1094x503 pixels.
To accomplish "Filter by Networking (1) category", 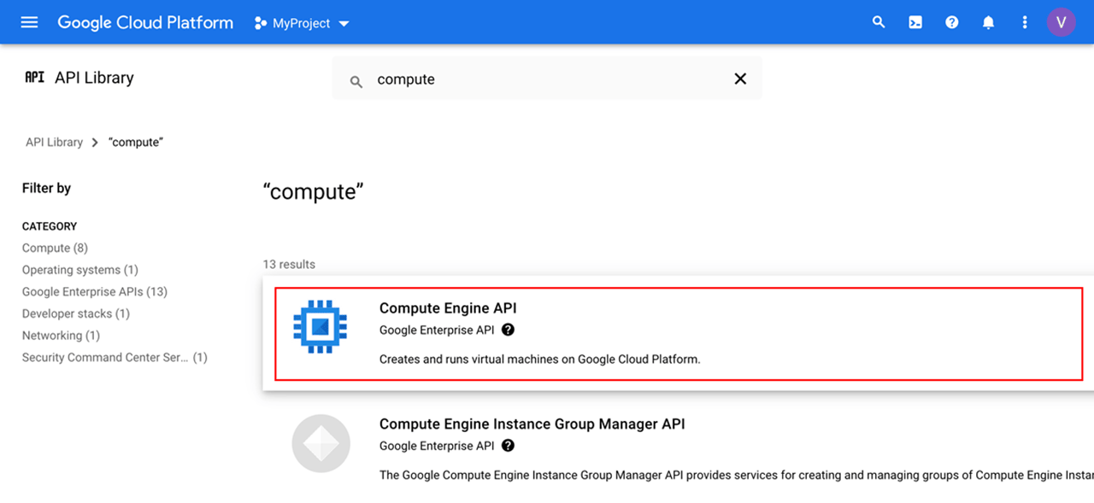I will [61, 336].
